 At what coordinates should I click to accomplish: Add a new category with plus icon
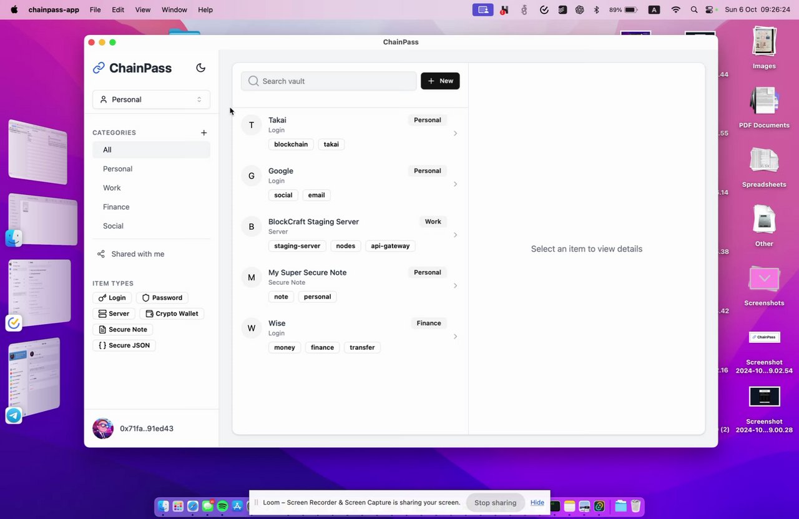click(x=203, y=132)
